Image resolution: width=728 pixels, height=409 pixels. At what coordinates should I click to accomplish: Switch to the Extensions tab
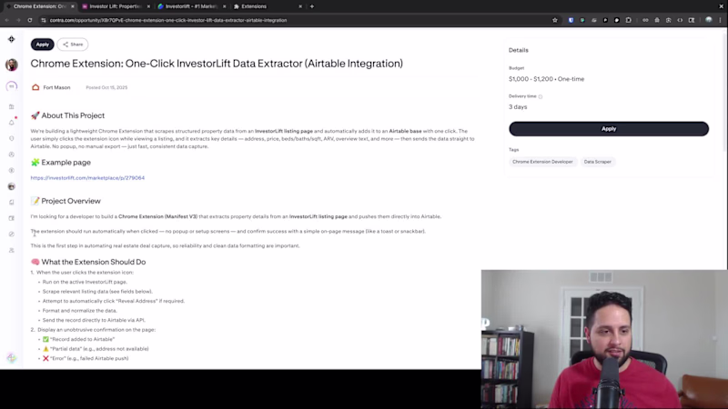[267, 6]
